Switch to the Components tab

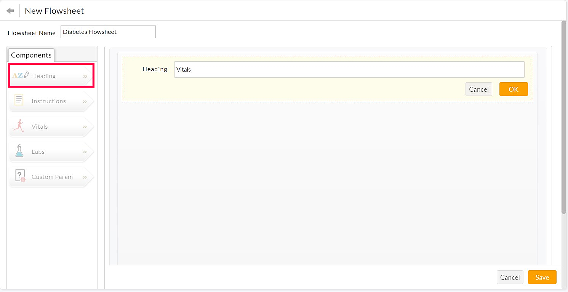[31, 55]
